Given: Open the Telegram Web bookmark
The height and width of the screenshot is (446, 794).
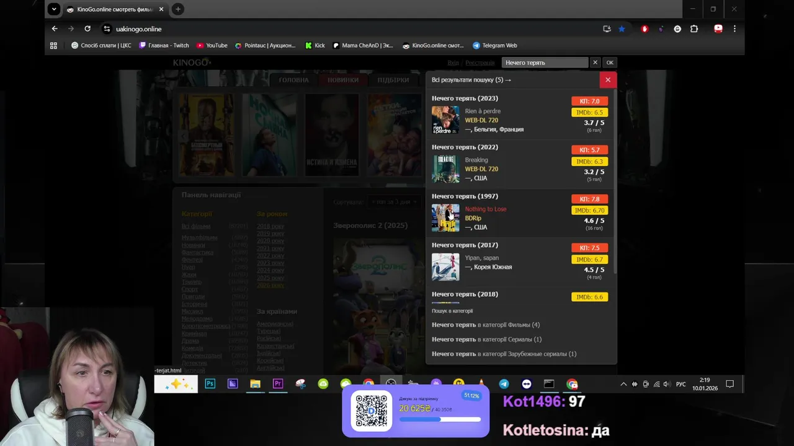Looking at the screenshot, I should (x=495, y=45).
